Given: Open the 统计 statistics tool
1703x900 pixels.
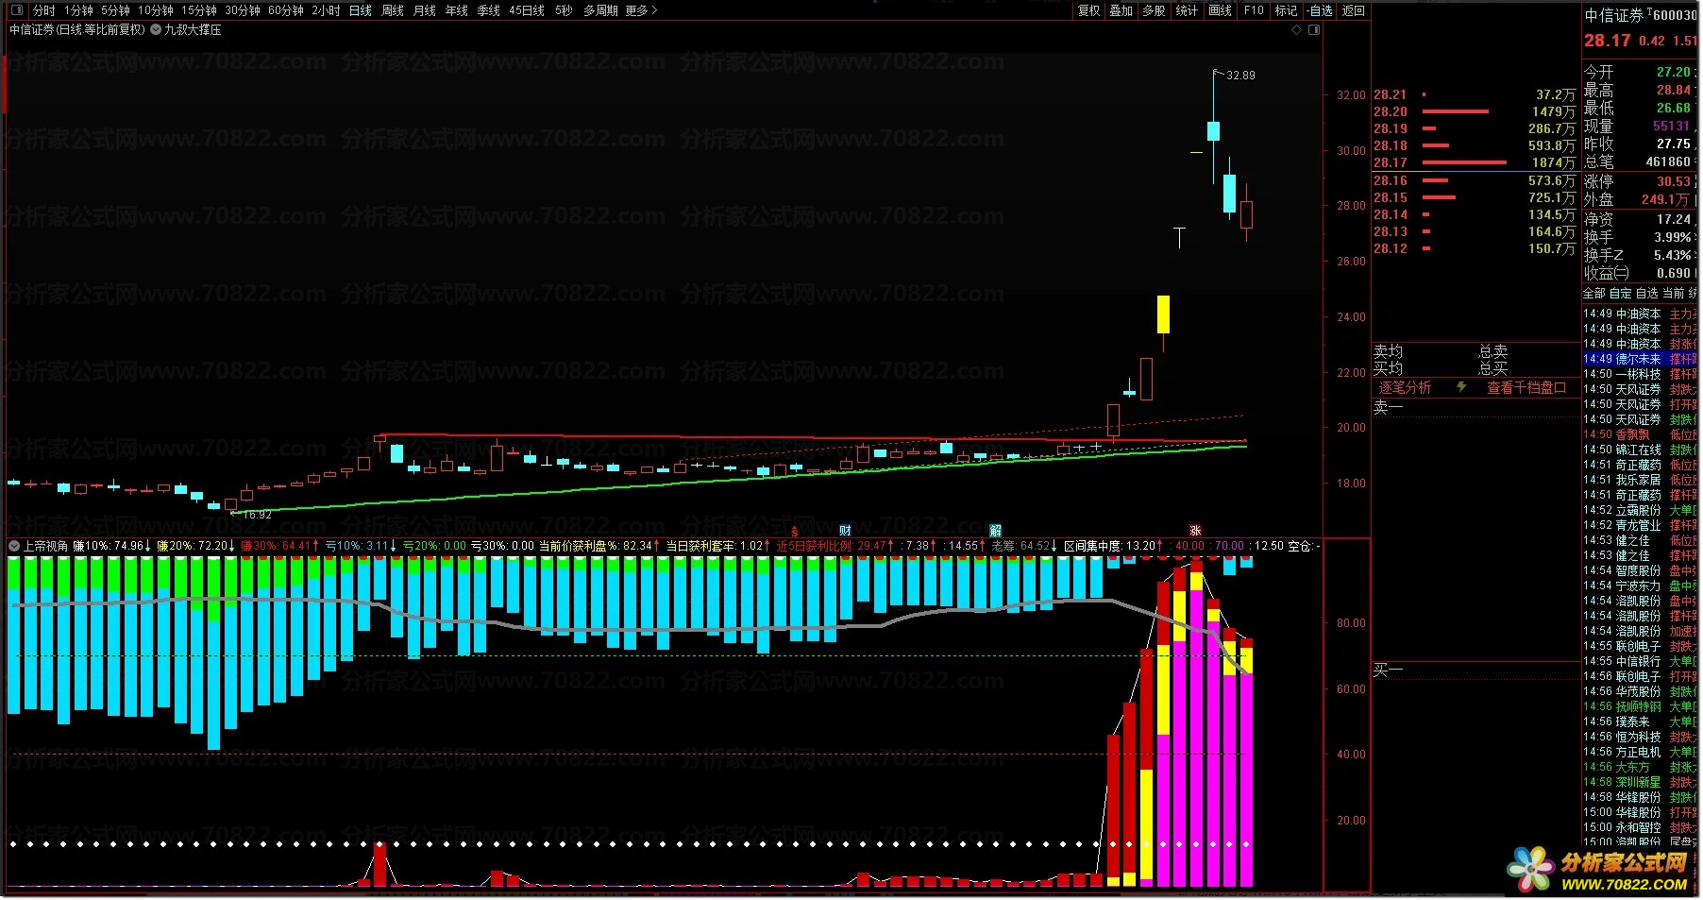Looking at the screenshot, I should coord(1187,10).
